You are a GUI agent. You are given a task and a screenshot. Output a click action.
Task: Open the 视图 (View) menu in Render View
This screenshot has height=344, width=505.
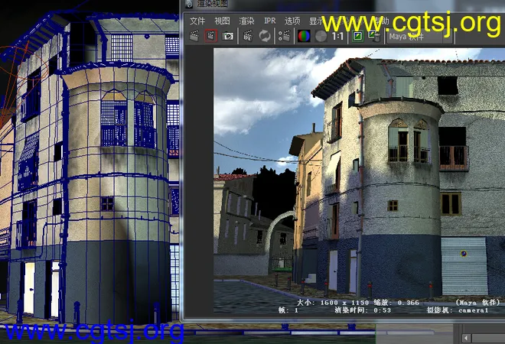(x=222, y=21)
